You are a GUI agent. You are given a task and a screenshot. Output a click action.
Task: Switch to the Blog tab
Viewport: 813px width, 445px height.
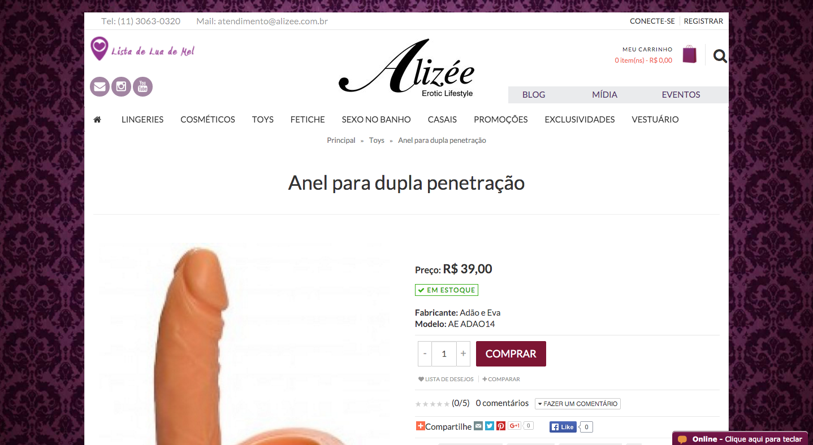pos(534,95)
